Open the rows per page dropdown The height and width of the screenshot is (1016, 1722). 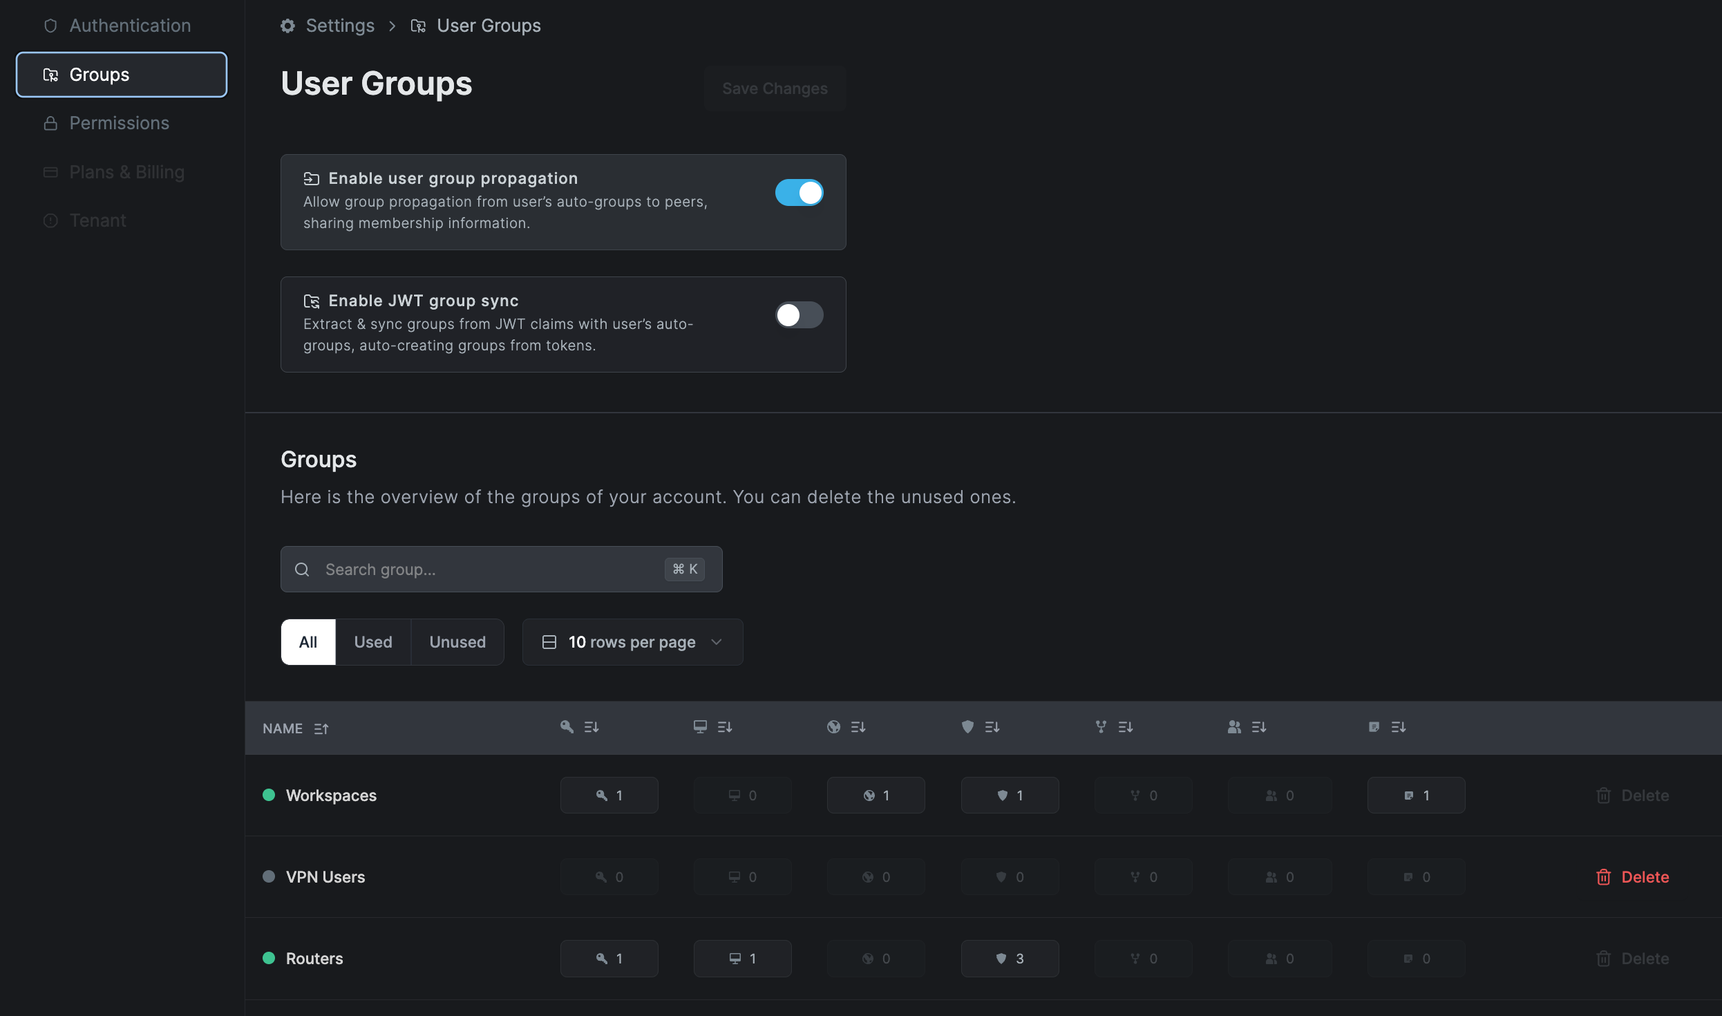click(x=632, y=642)
